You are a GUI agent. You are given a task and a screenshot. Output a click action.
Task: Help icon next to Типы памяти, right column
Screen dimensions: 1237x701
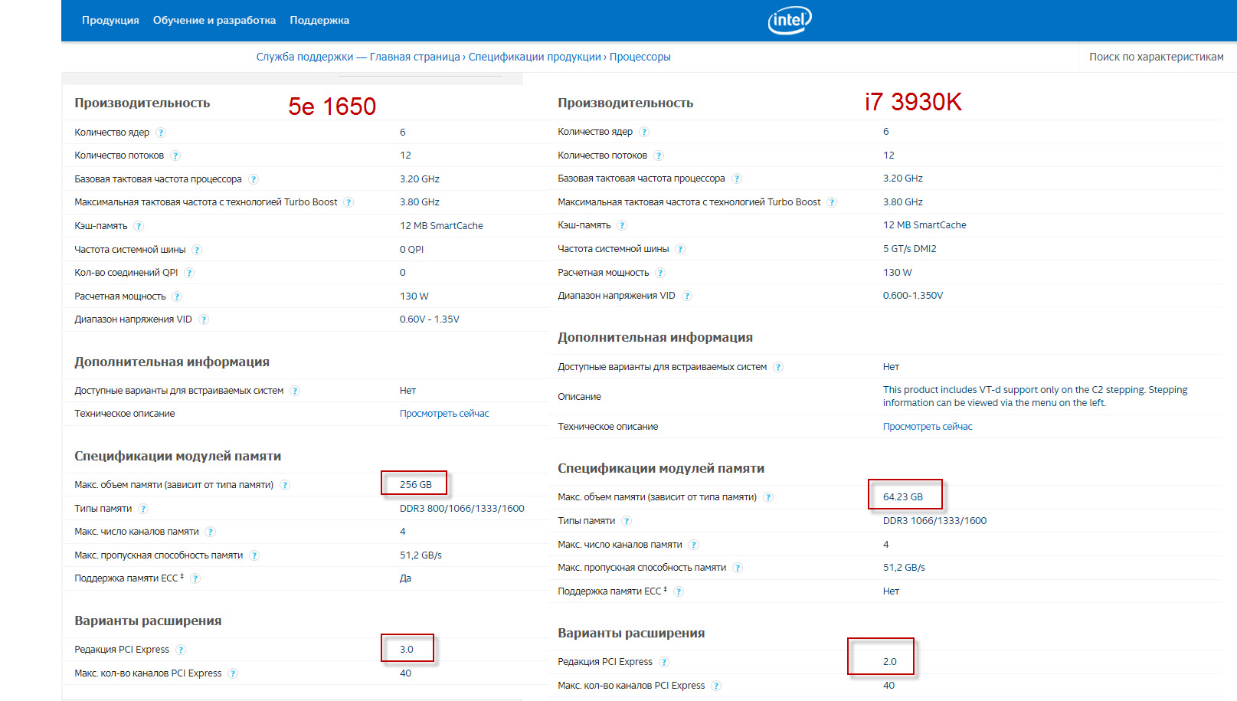click(x=627, y=521)
